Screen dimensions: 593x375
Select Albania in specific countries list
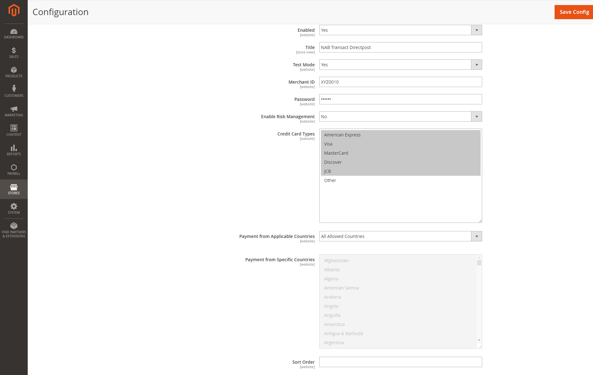[398, 270]
